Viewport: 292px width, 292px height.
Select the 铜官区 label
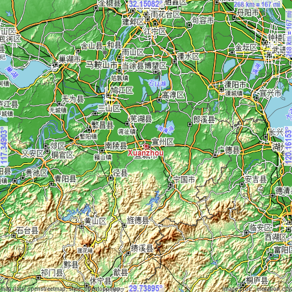[62, 155]
